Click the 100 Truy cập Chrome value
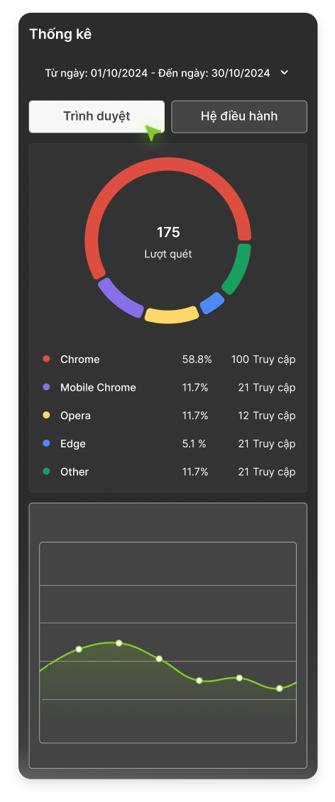335x802 pixels. [263, 360]
